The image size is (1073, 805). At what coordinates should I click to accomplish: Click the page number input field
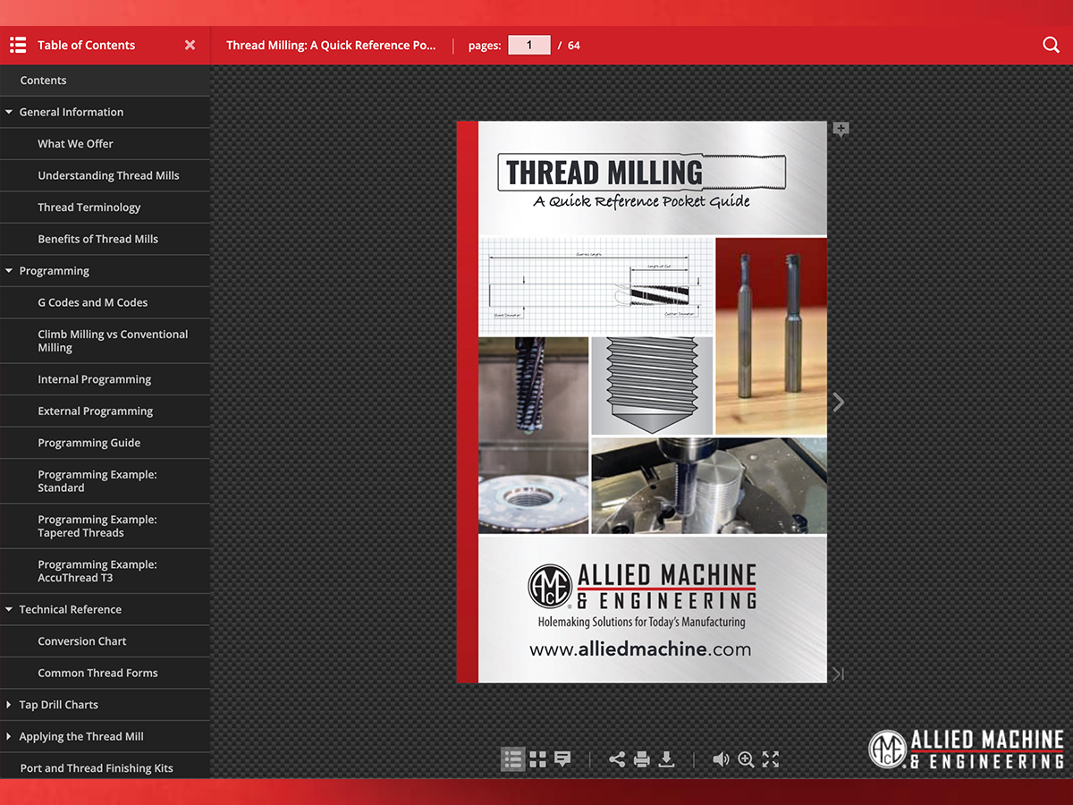coord(529,45)
